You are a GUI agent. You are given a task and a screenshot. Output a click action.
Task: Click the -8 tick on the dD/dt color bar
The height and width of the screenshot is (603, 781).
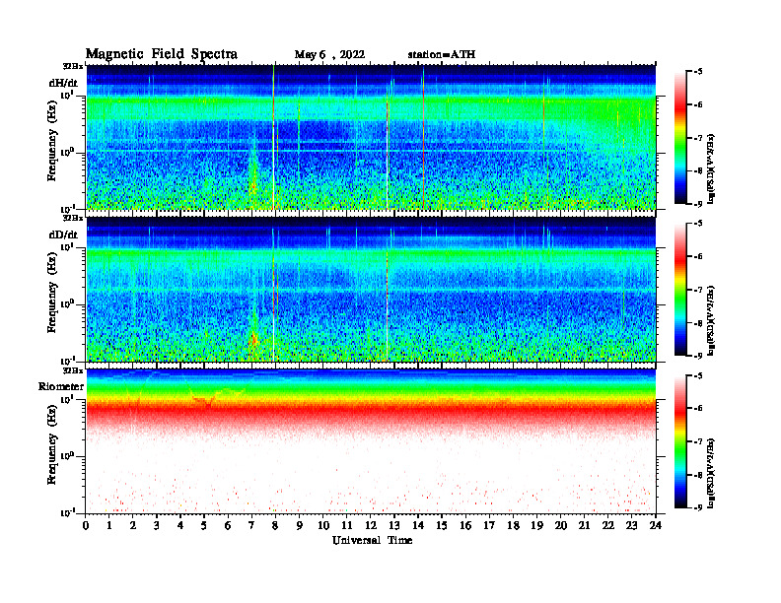(698, 323)
